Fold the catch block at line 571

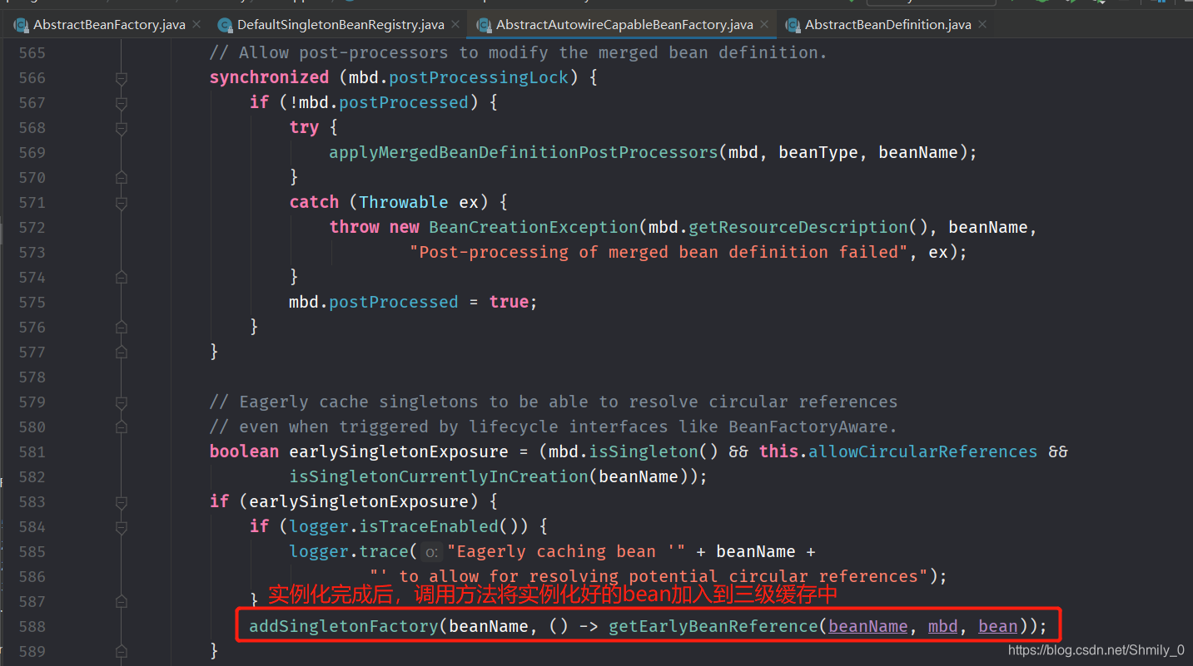coord(122,203)
